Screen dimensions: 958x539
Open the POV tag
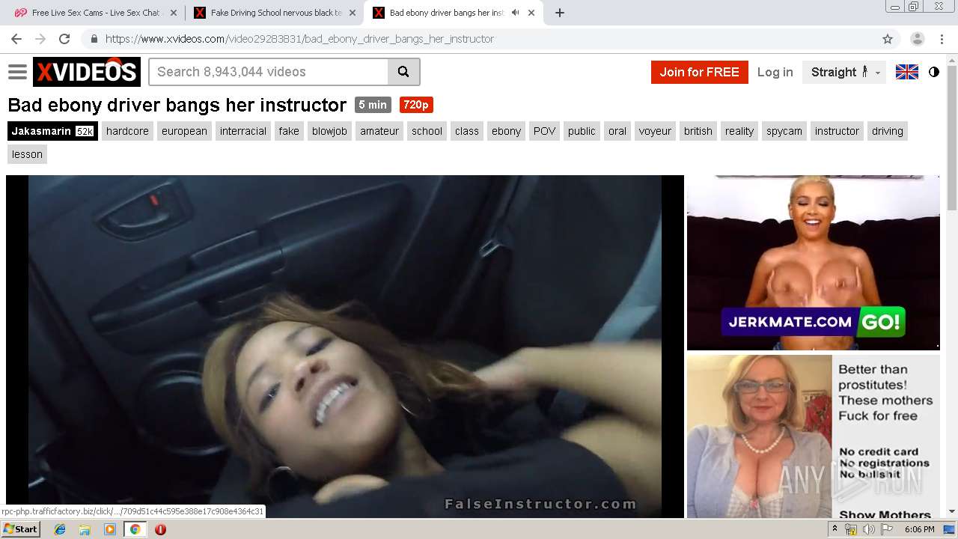[544, 131]
